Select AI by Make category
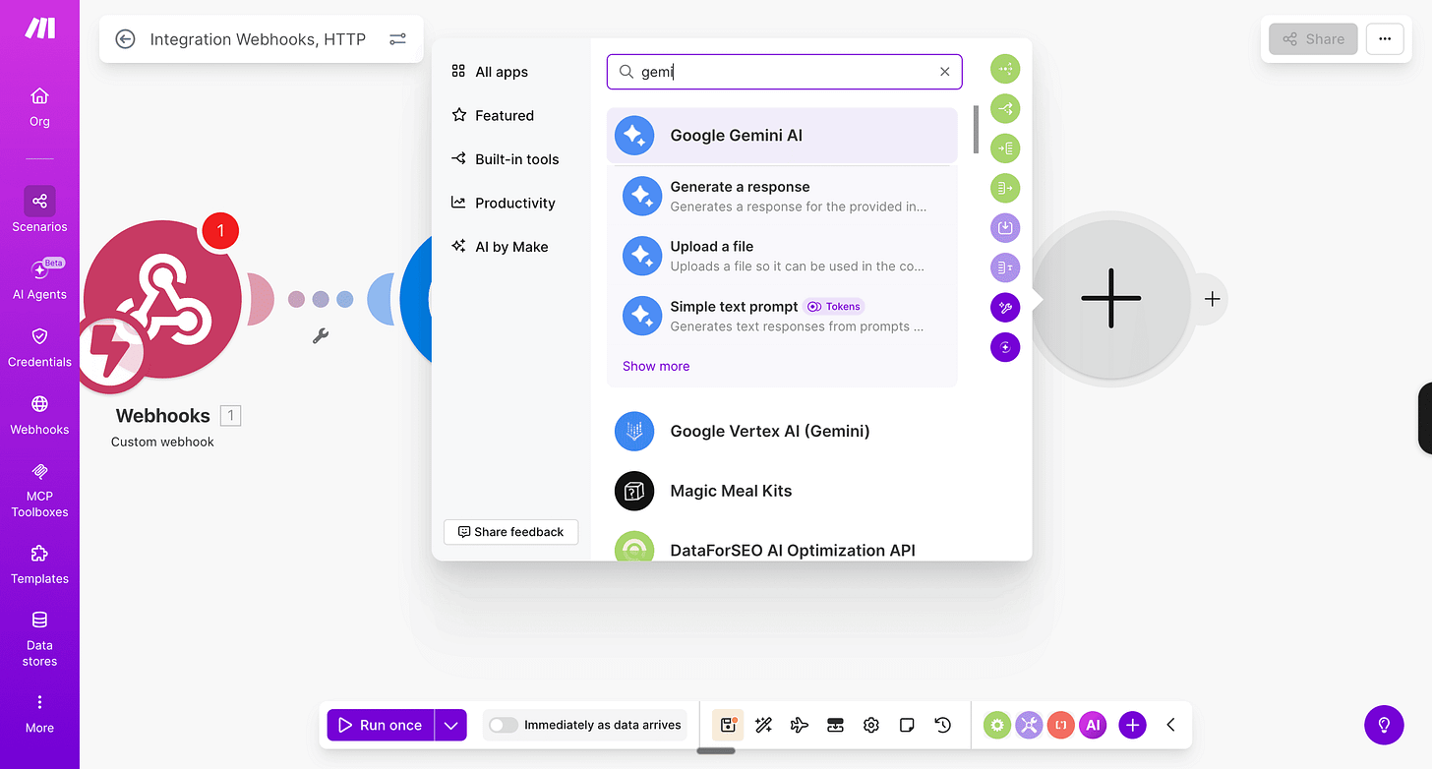The image size is (1432, 769). coord(500,247)
